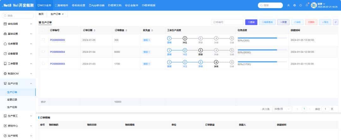The image size is (341, 140).
Task: Click step 1 circle in PO00000004 row
Action: coord(169,50)
